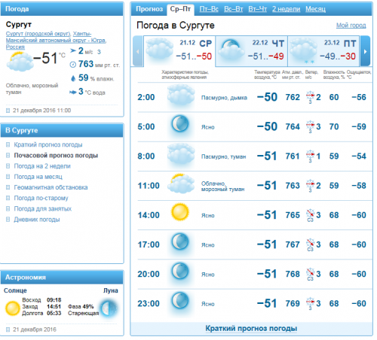This screenshot has height=340, width=377.
Task: Click the sun icon in 14:00 row
Action: [180, 212]
